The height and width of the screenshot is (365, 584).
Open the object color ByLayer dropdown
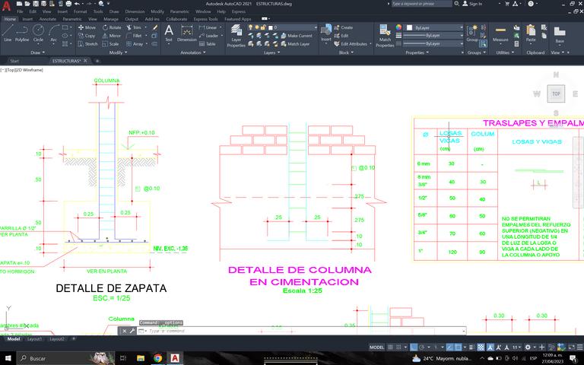point(434,27)
